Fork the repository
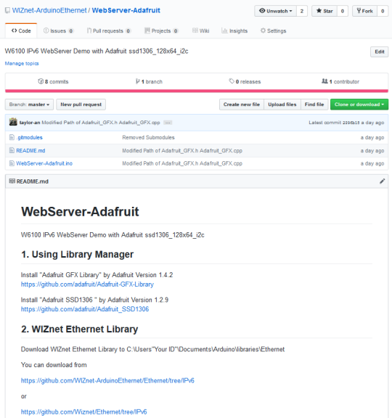The width and height of the screenshot is (392, 418). coord(364,11)
